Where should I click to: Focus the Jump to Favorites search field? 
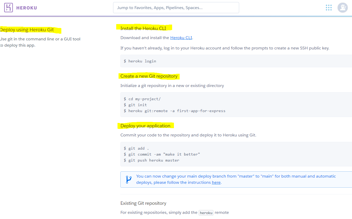(x=176, y=8)
